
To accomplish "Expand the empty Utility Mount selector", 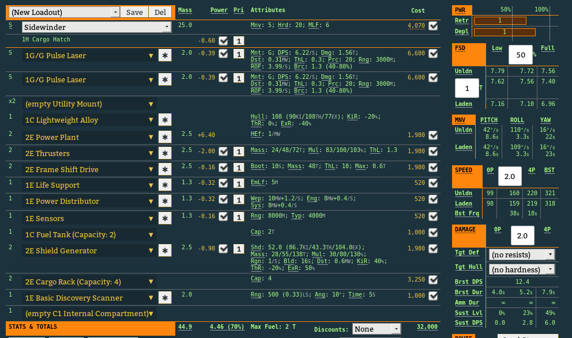I will pyautogui.click(x=89, y=104).
